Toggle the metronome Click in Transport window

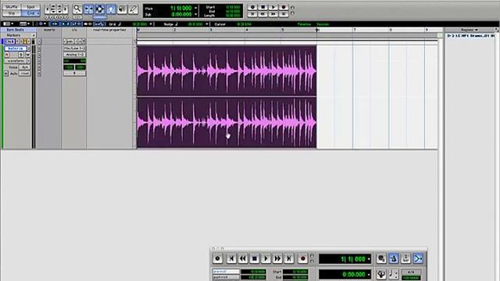[x=394, y=258]
